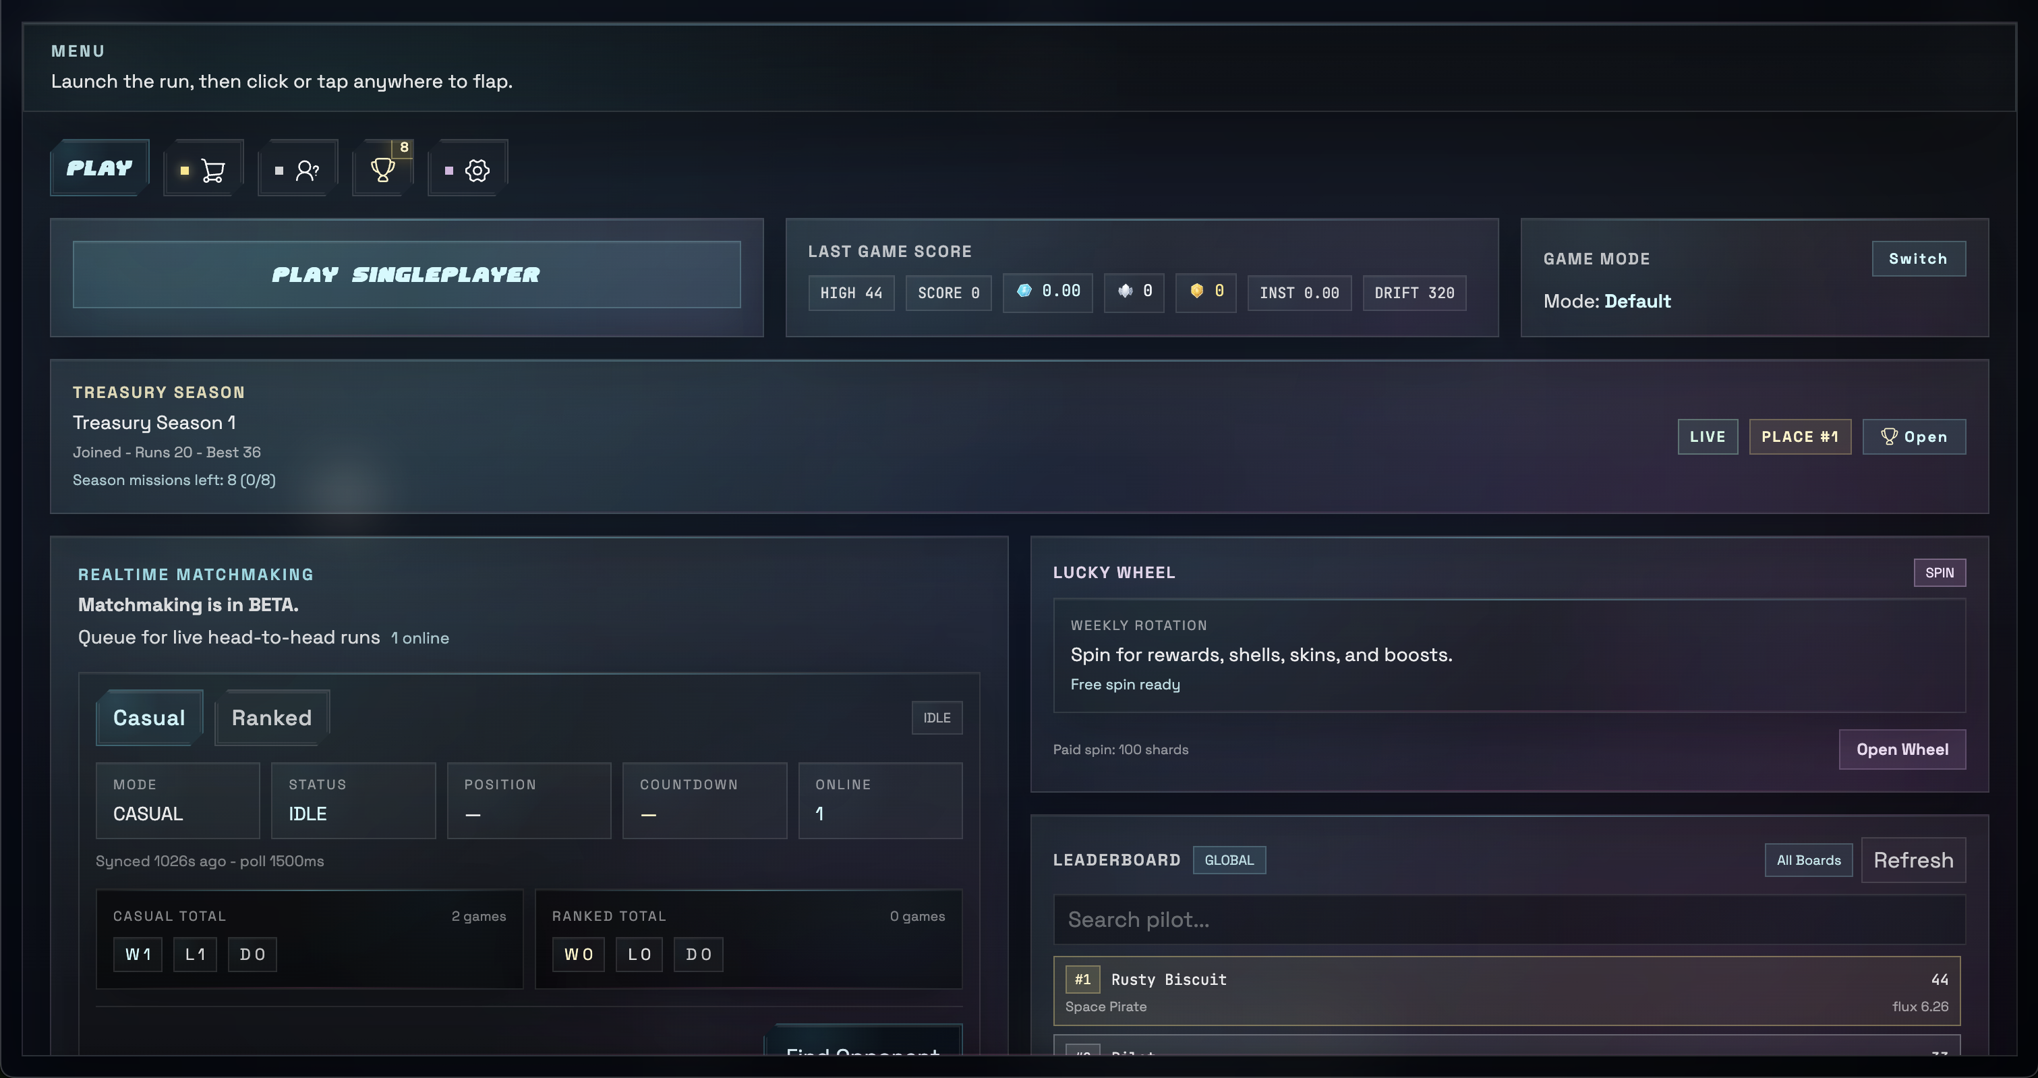The height and width of the screenshot is (1078, 2038).
Task: Click Switch to change the game mode
Action: pos(1919,258)
